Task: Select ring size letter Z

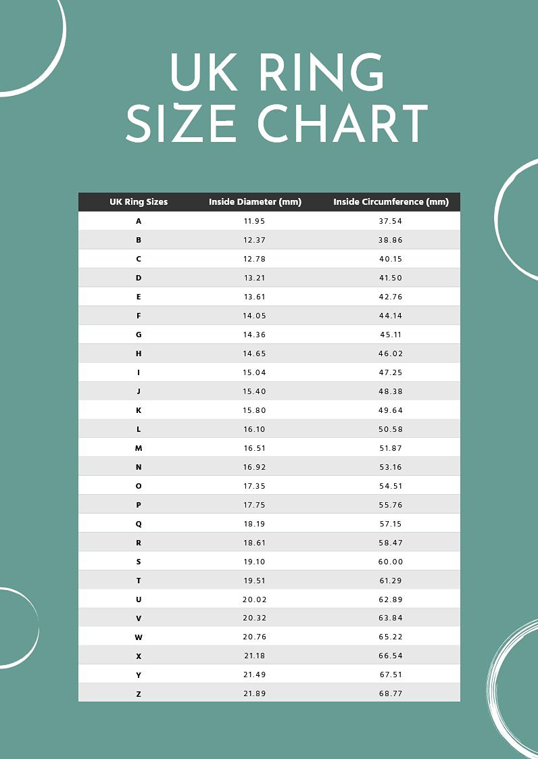Action: coord(139,694)
